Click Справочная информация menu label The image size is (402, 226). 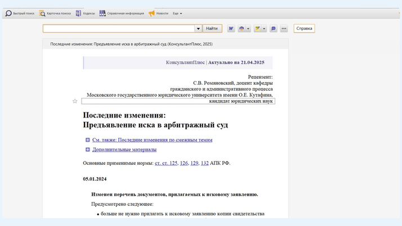126,13
